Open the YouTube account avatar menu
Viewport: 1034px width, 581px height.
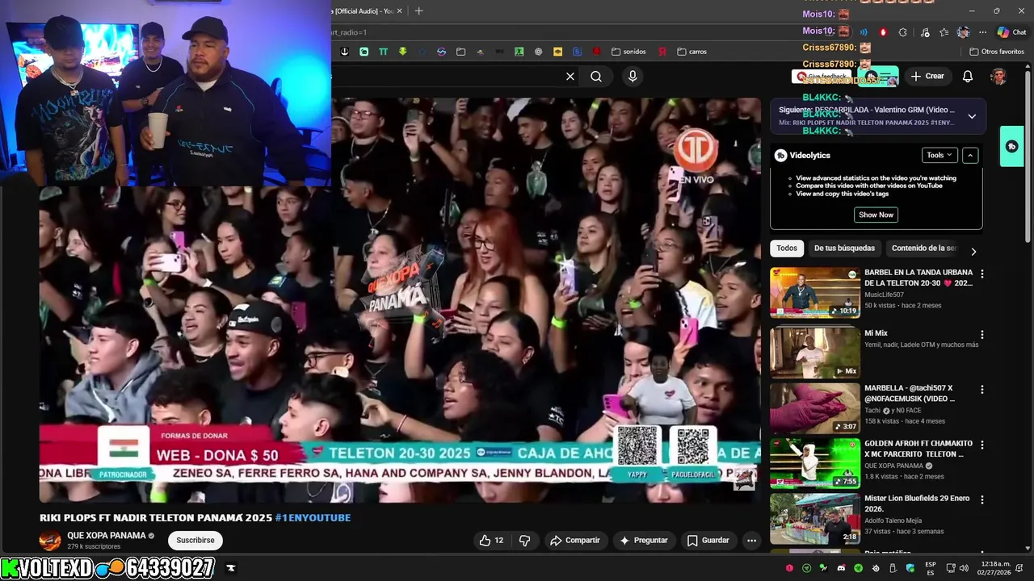point(998,76)
